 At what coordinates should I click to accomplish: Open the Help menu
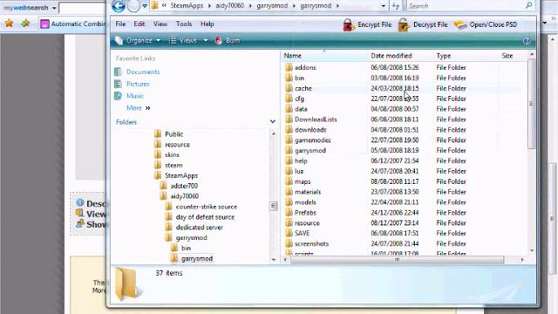coord(208,24)
